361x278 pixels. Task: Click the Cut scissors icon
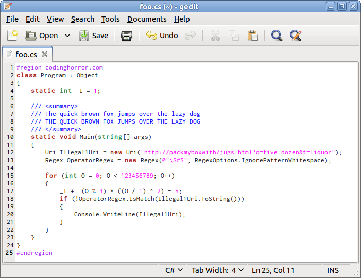pos(215,36)
